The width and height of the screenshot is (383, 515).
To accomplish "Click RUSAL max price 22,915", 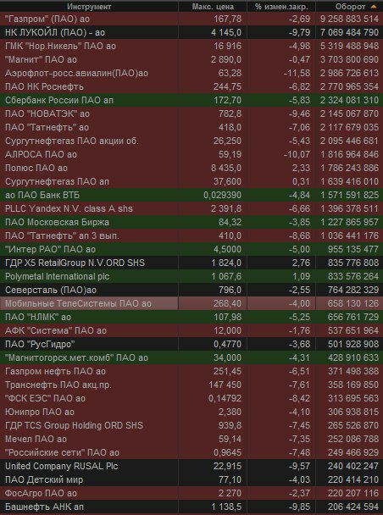I will 228,466.
